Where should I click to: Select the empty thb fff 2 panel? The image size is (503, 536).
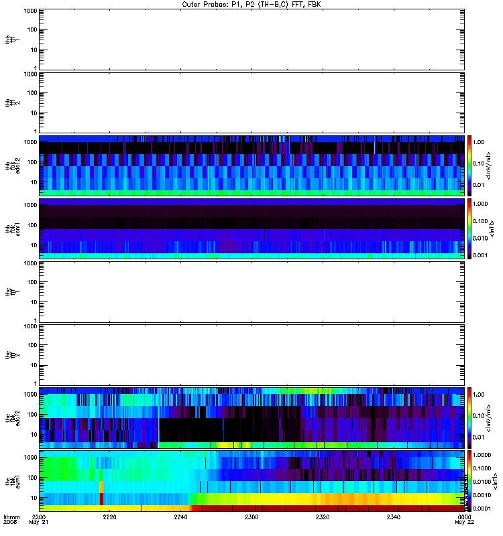click(x=251, y=103)
